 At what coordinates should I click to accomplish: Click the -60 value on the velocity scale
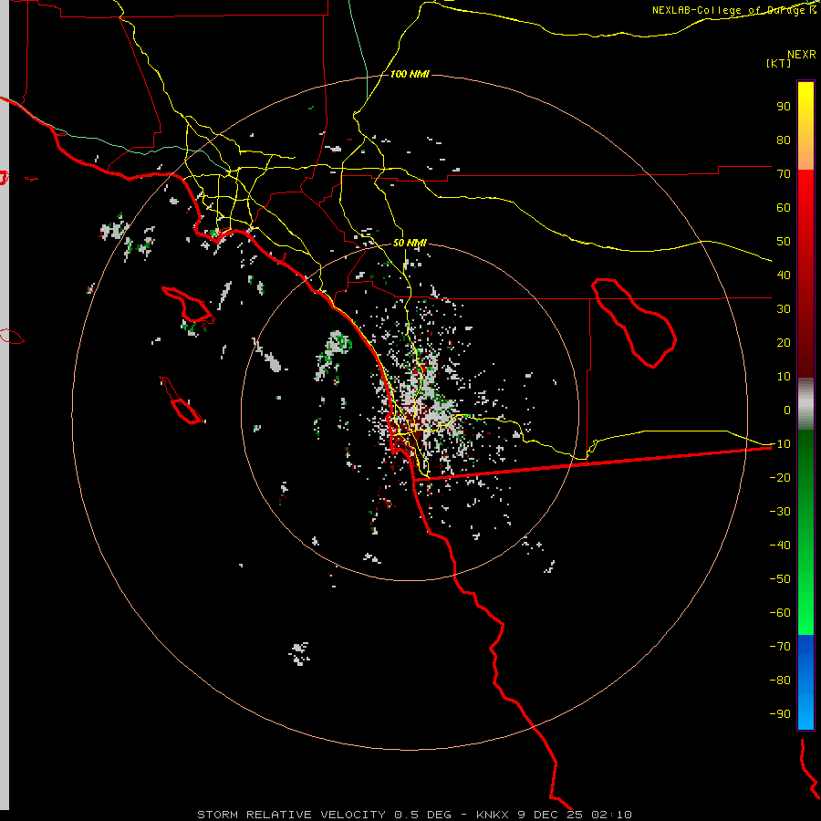(780, 613)
